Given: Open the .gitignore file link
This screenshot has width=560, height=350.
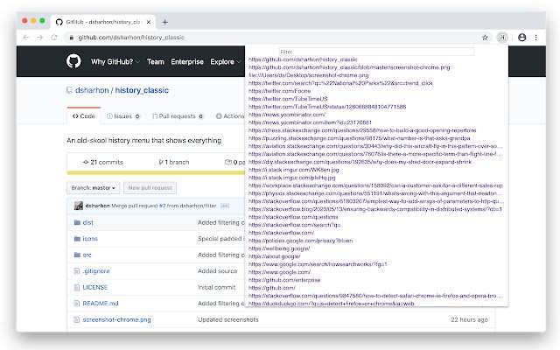Looking at the screenshot, I should click(x=96, y=271).
